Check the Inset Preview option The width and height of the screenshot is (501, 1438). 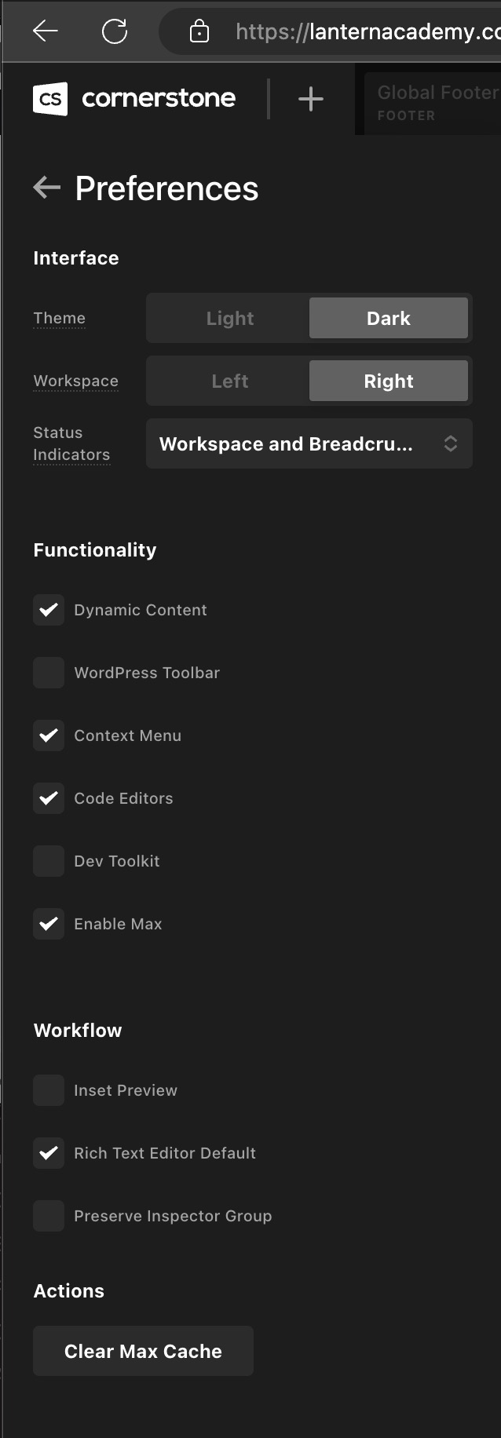coord(49,1090)
